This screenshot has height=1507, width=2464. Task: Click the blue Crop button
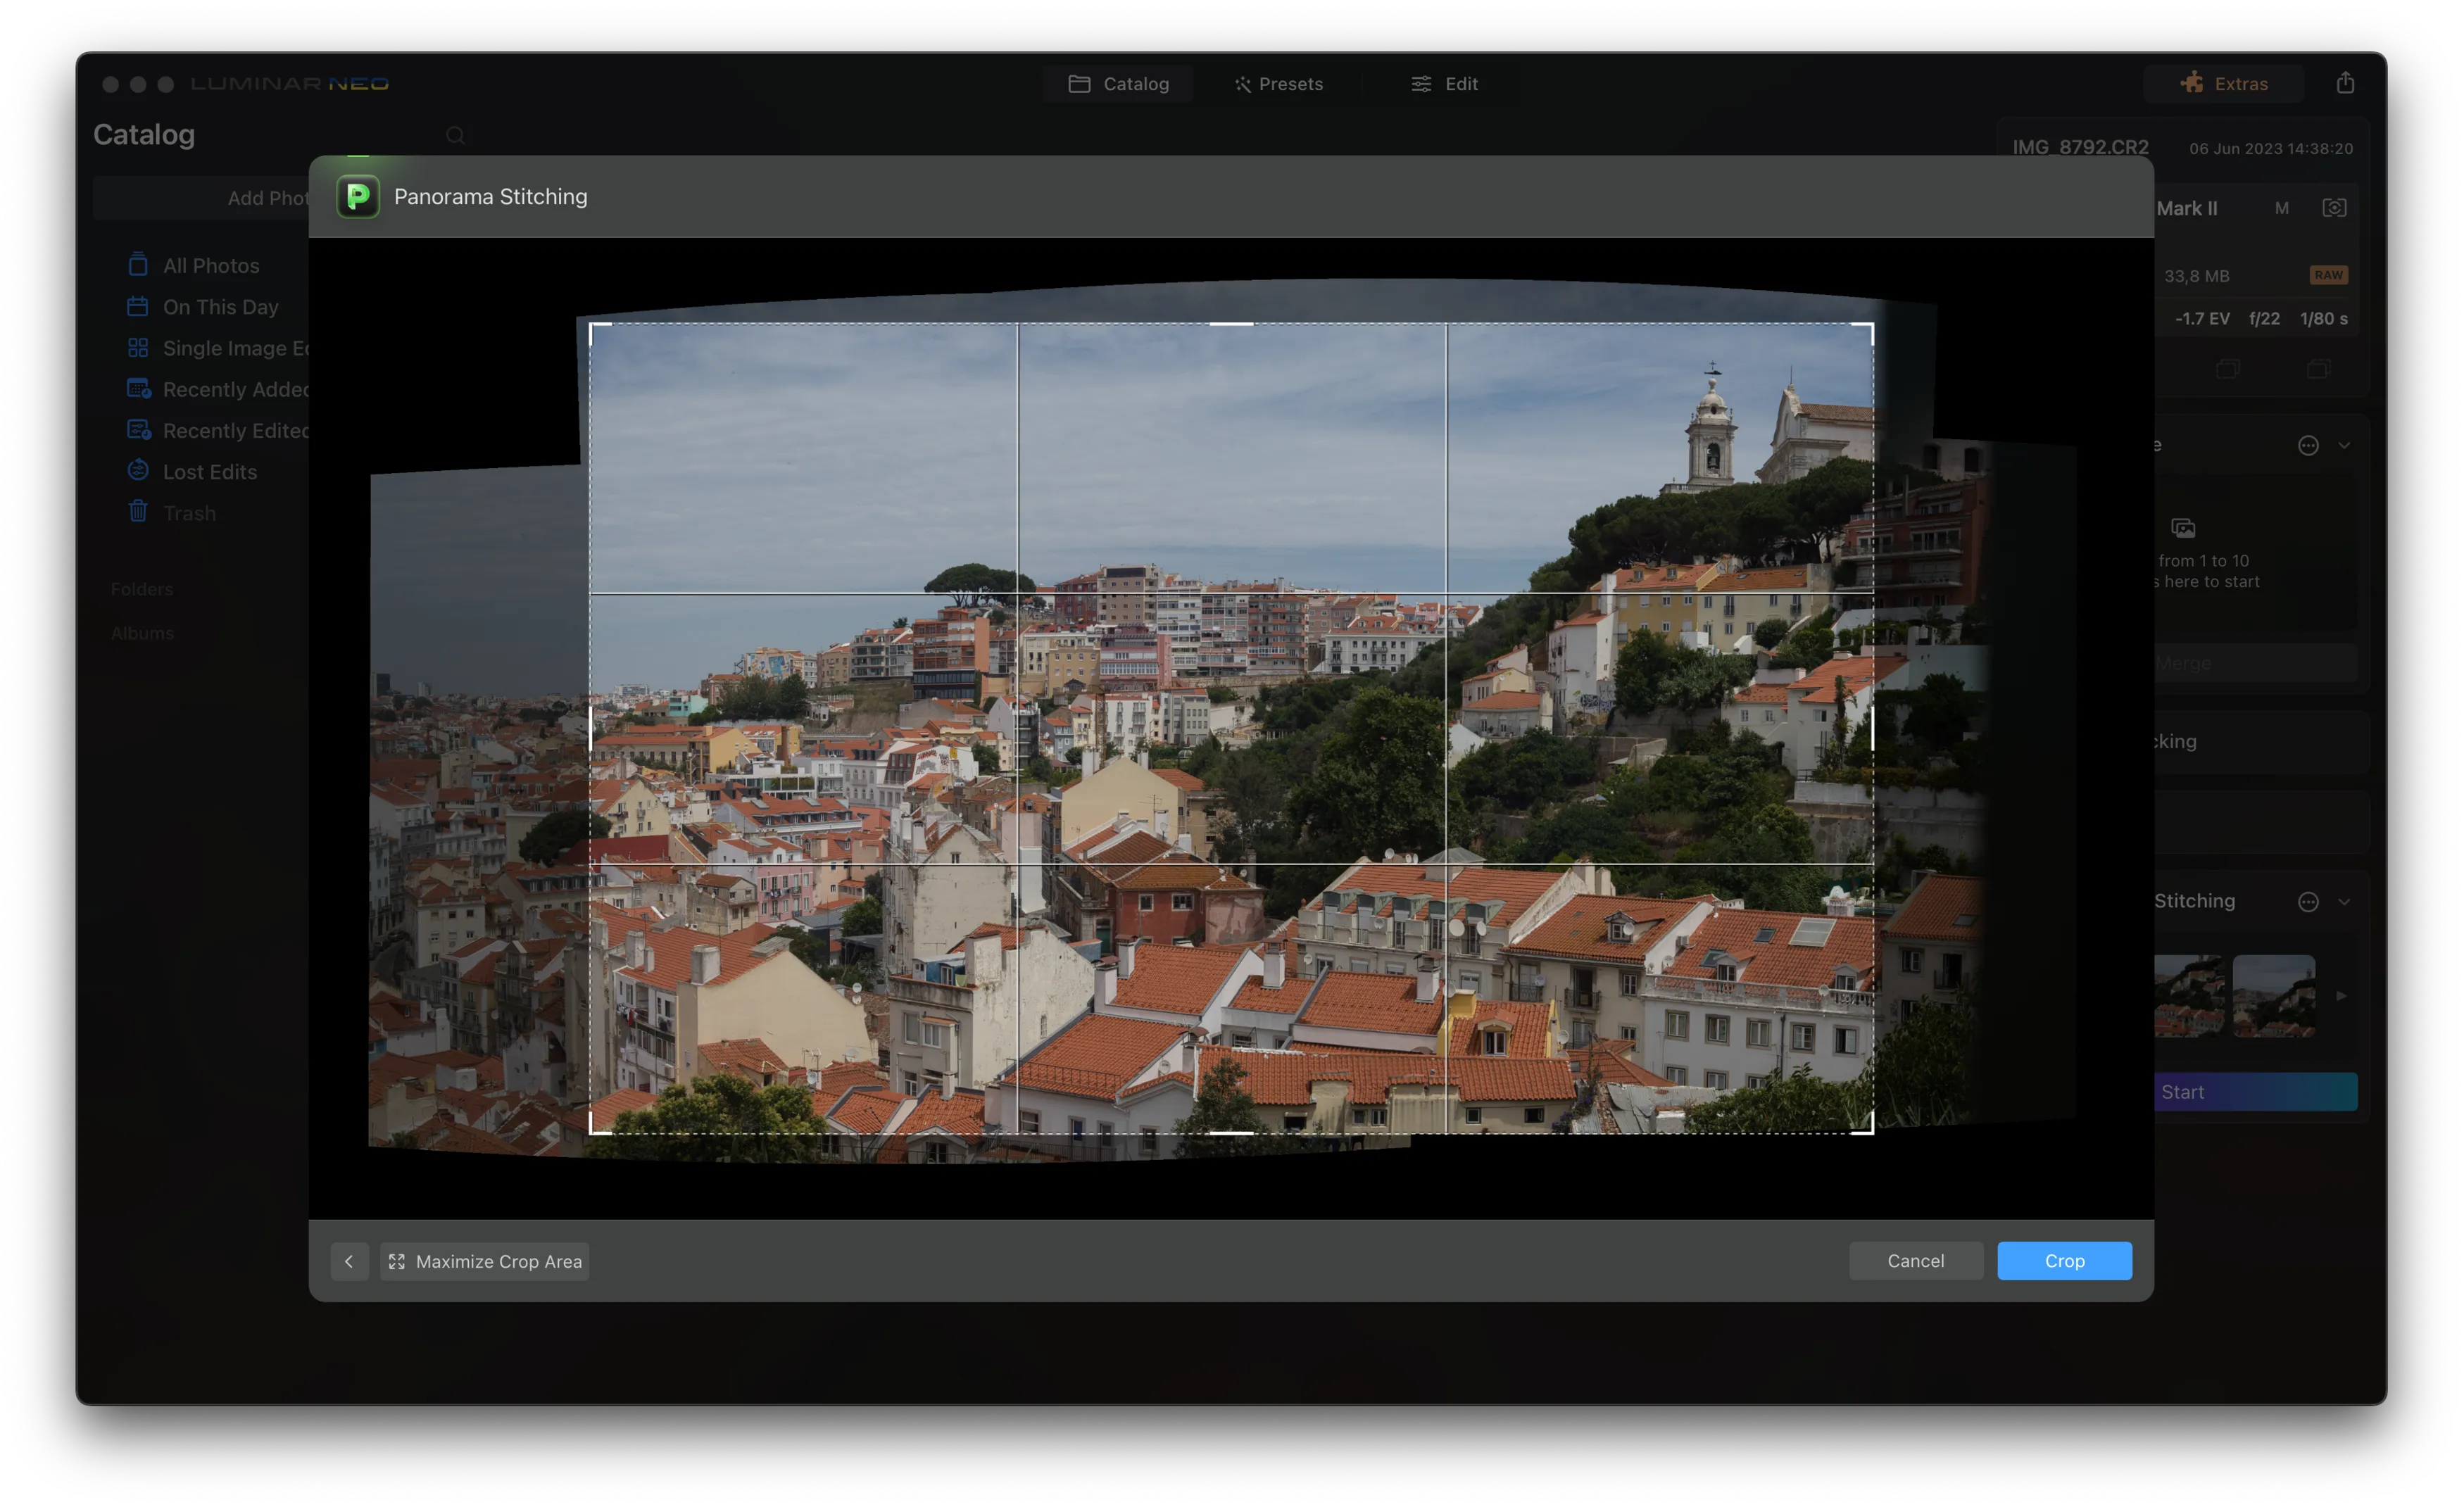point(2064,1260)
